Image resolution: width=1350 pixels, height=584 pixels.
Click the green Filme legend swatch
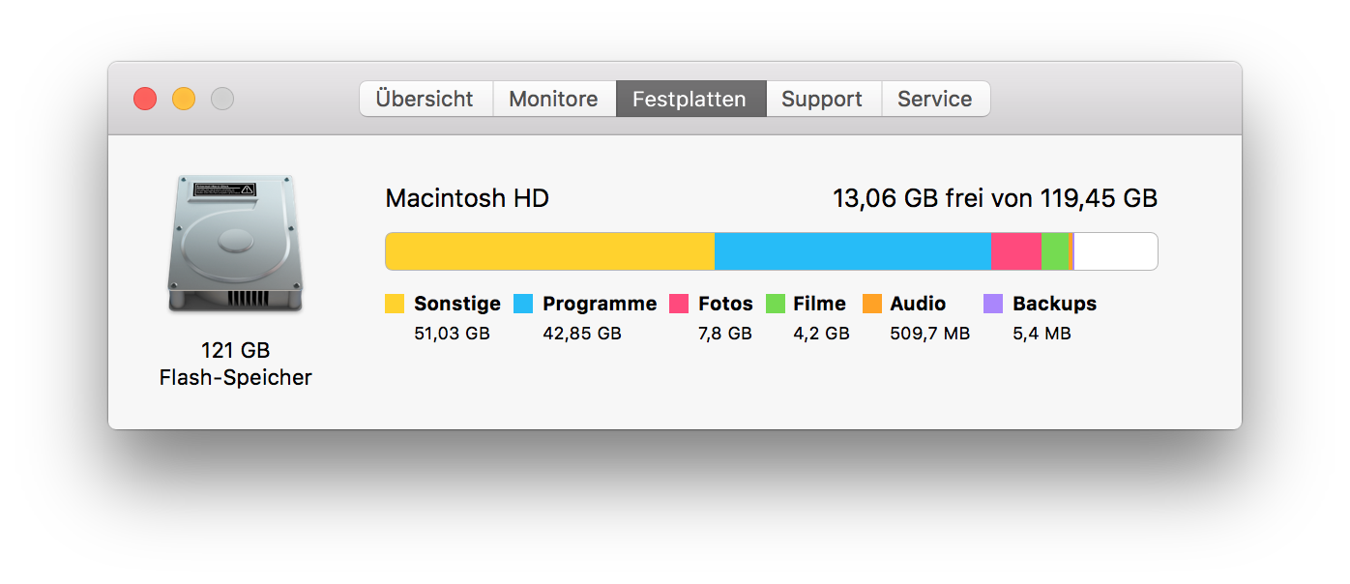point(776,304)
